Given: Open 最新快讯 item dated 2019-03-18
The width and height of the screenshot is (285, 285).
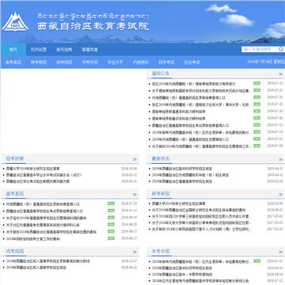Looking at the screenshot, I should tap(182, 181).
